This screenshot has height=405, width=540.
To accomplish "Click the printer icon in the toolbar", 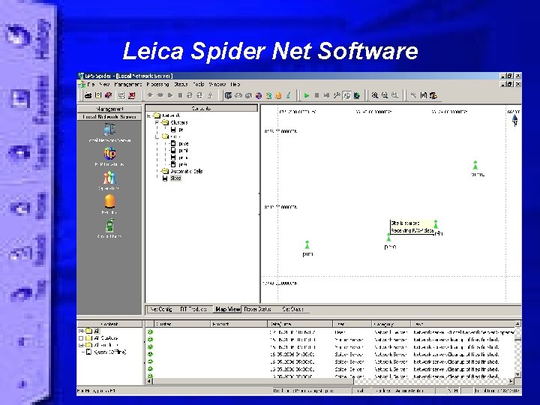I will [88, 95].
